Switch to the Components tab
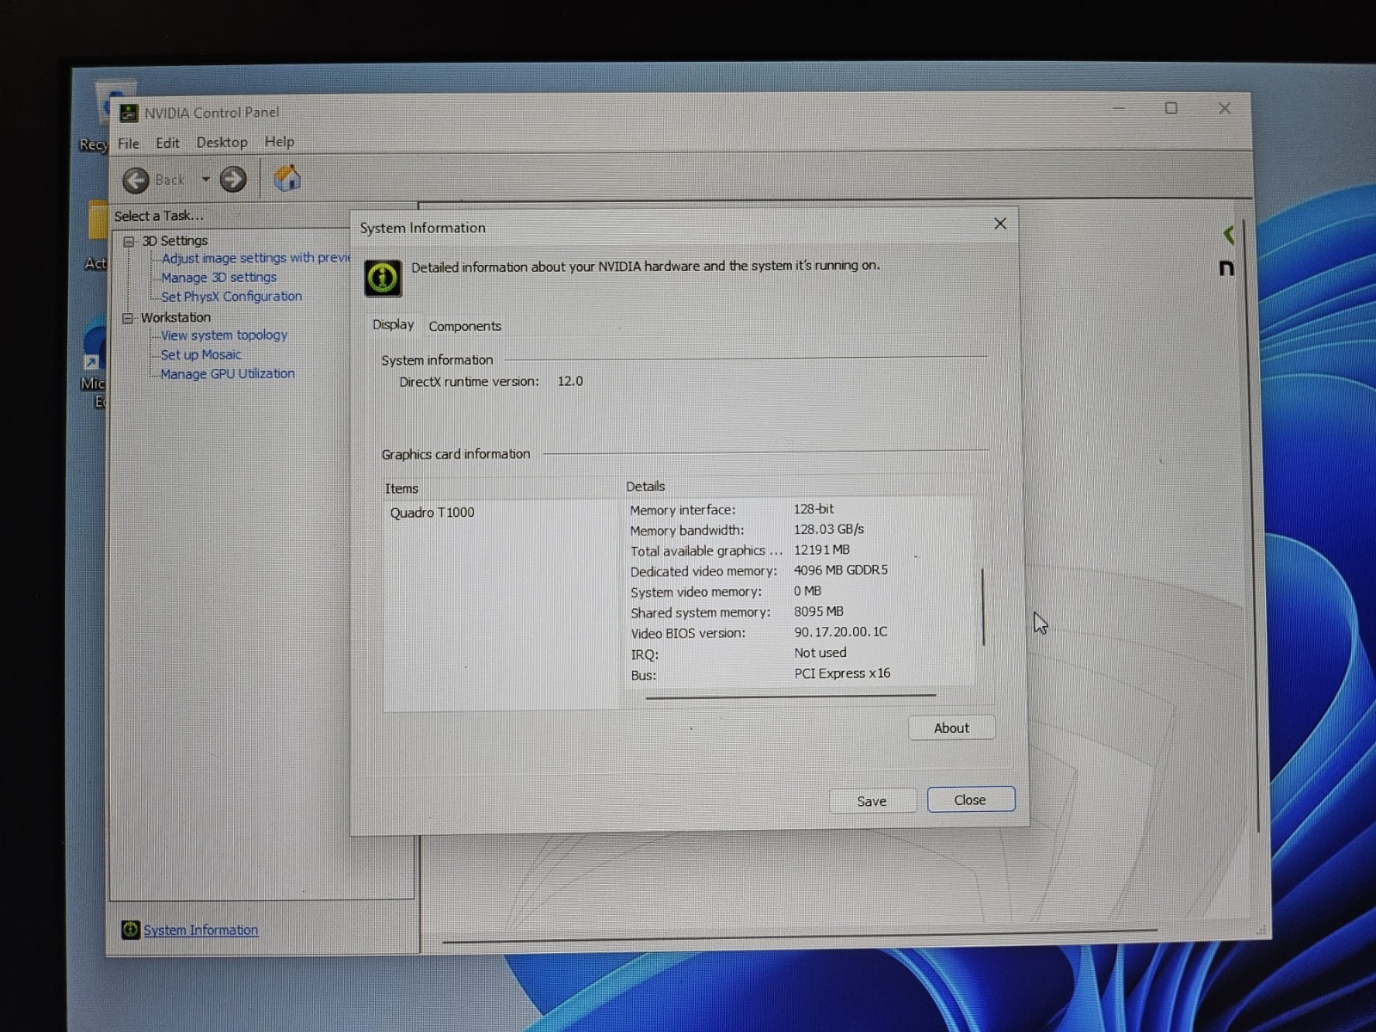Image resolution: width=1376 pixels, height=1032 pixels. coord(464,326)
